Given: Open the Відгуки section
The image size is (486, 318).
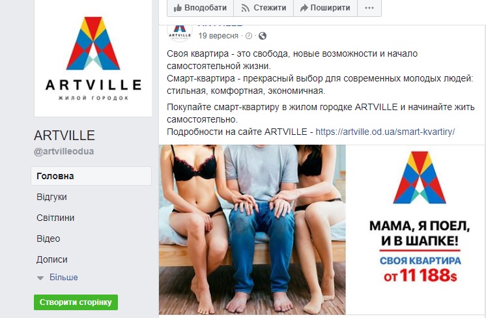Looking at the screenshot, I should 51,197.
